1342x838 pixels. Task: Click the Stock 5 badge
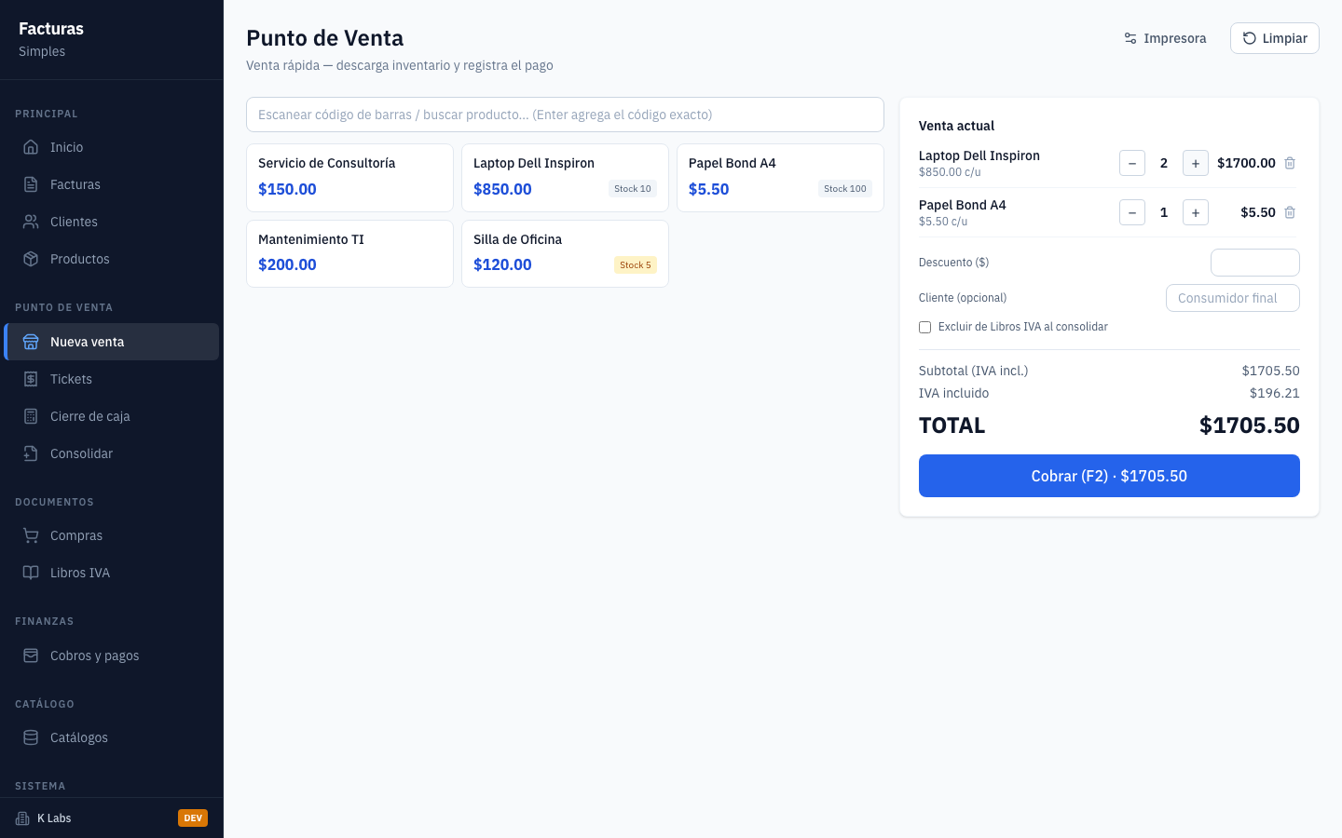[636, 265]
